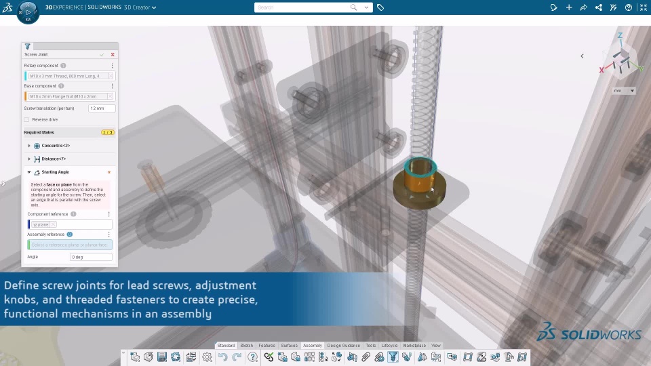Open the Help question mark in top bar
The height and width of the screenshot is (366, 651).
(x=629, y=7)
